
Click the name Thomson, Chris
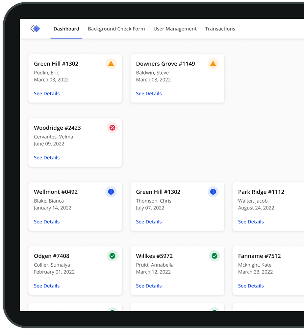pos(154,201)
